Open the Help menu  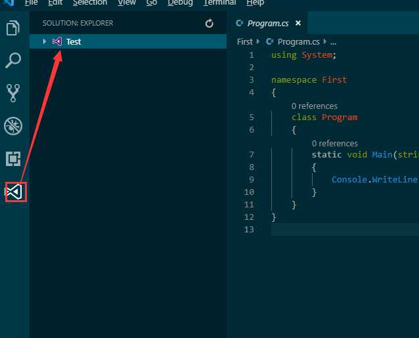point(255,3)
